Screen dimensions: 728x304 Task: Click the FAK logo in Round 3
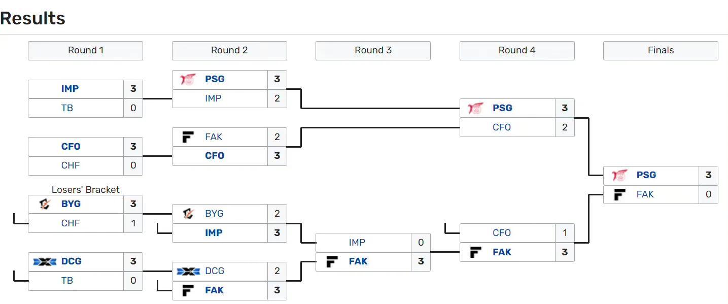(332, 262)
